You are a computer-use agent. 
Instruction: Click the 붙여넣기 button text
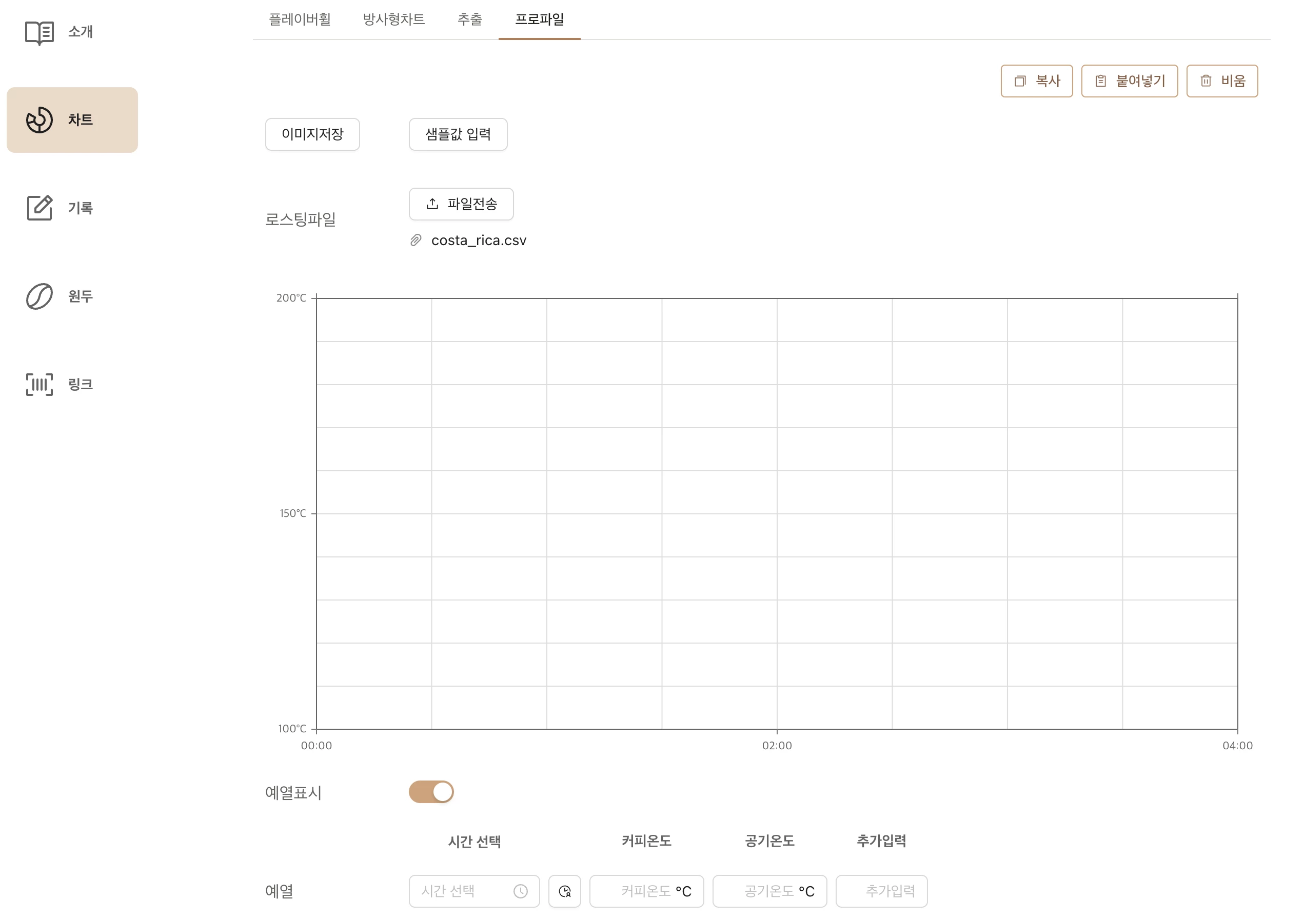pyautogui.click(x=1140, y=81)
